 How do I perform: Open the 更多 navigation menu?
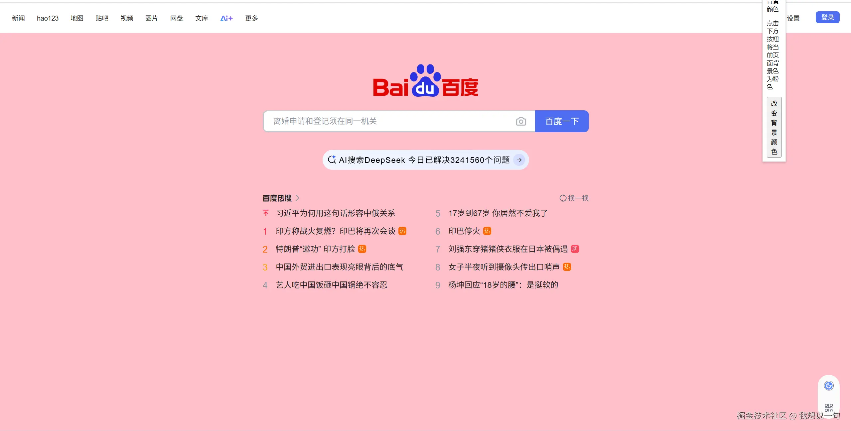click(251, 18)
